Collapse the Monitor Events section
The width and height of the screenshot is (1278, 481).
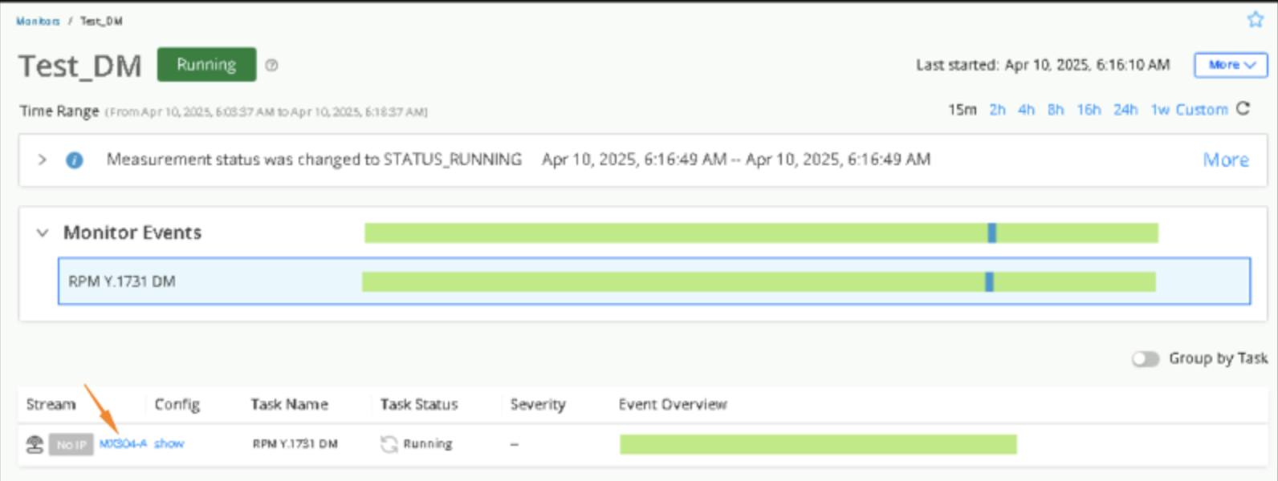point(42,233)
